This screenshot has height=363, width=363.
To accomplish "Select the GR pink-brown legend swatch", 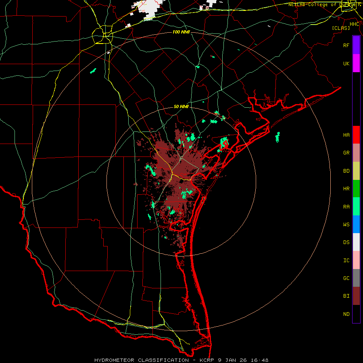I will tap(356, 153).
